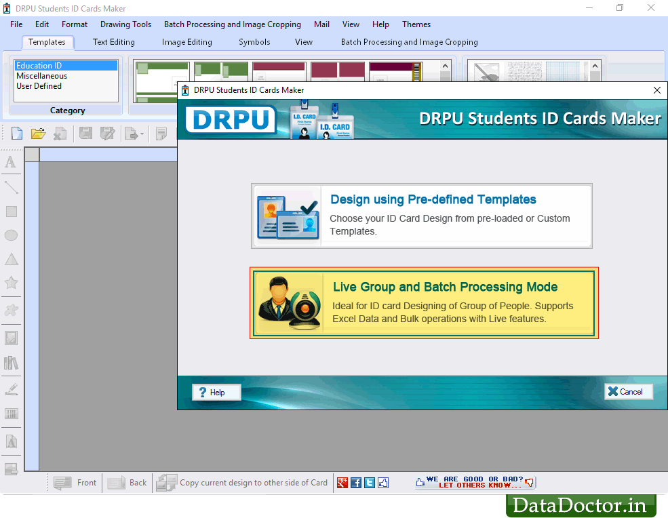This screenshot has height=518, width=668.
Task: Click the thumbs-up like icon
Action: [x=383, y=483]
